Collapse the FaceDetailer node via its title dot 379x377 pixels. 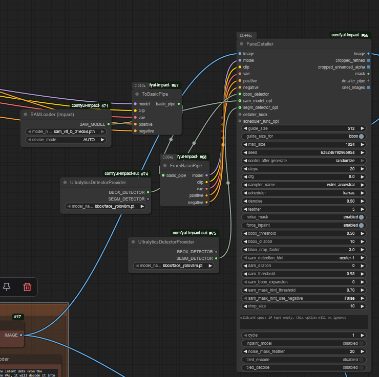tap(241, 44)
